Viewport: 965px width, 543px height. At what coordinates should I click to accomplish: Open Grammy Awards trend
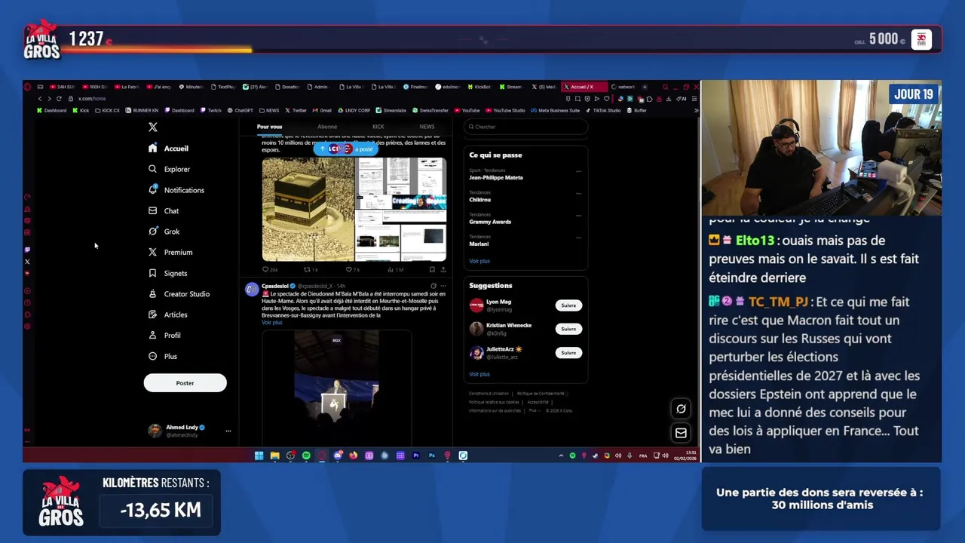click(490, 222)
